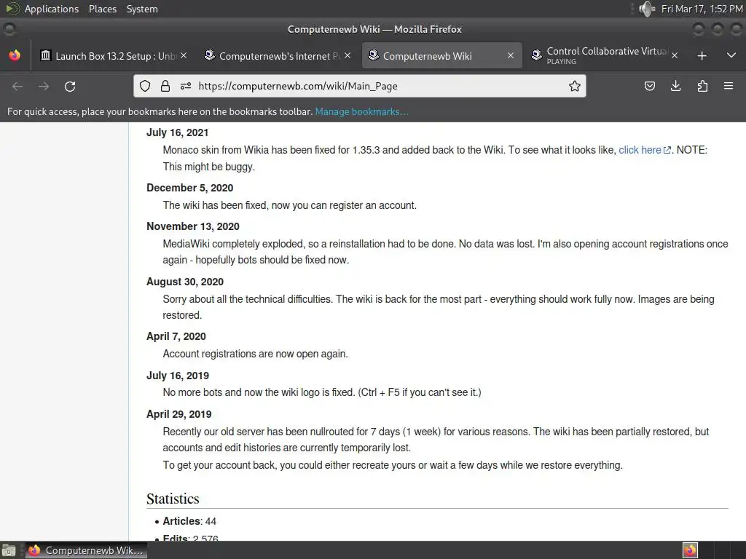Follow the 'click here' Monaco skin link
Image resolution: width=746 pixels, height=559 pixels.
pos(644,150)
